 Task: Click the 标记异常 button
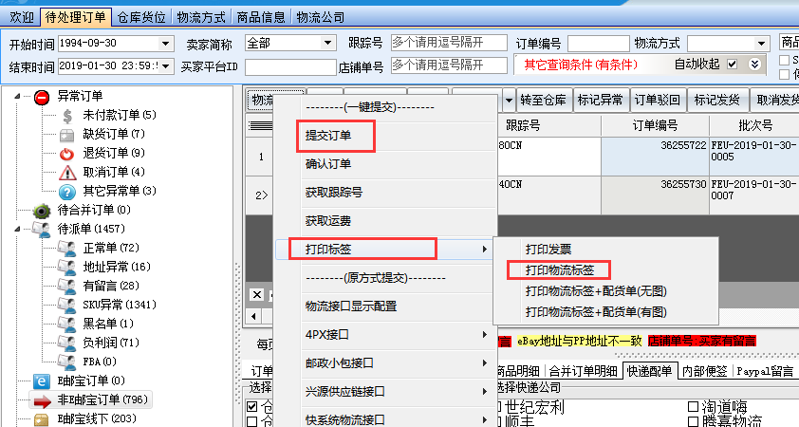[601, 102]
